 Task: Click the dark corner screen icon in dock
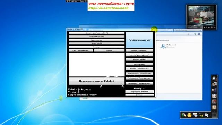tap(214, 115)
